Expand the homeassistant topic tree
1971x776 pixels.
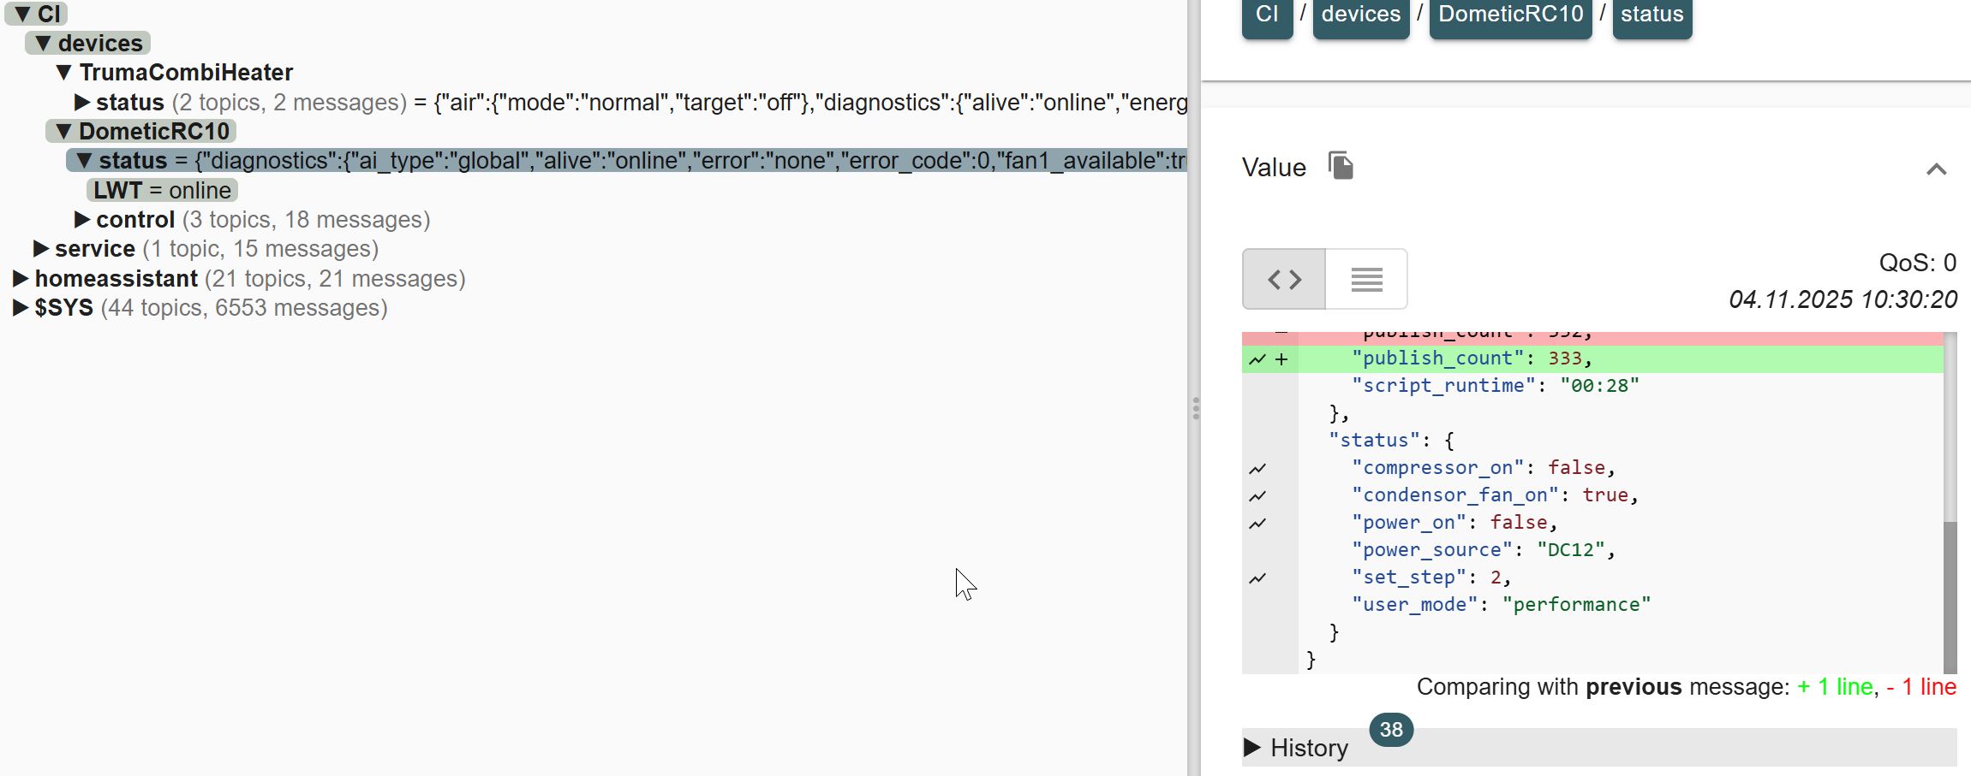click(x=21, y=279)
